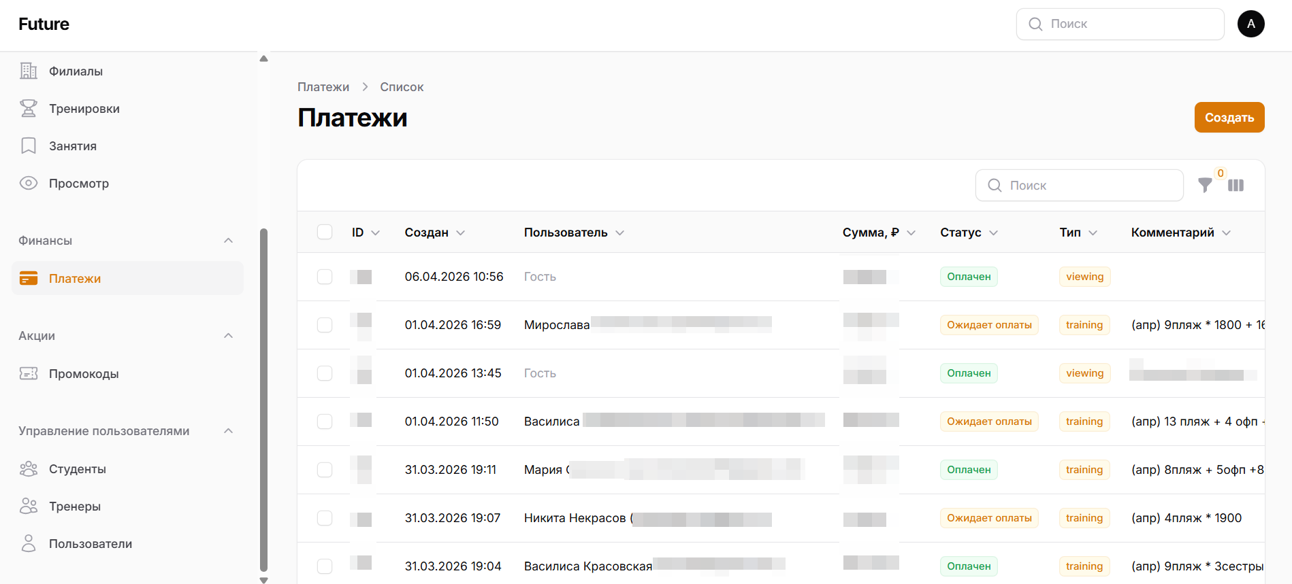
Task: Select checkbox for 06.04.2026 10:56 payment
Action: click(325, 277)
